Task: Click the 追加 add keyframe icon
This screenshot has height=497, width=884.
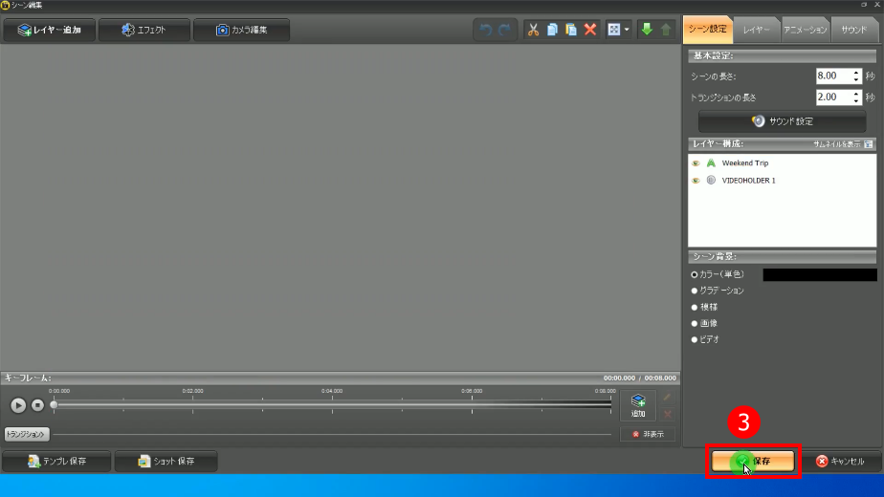Action: tap(638, 405)
